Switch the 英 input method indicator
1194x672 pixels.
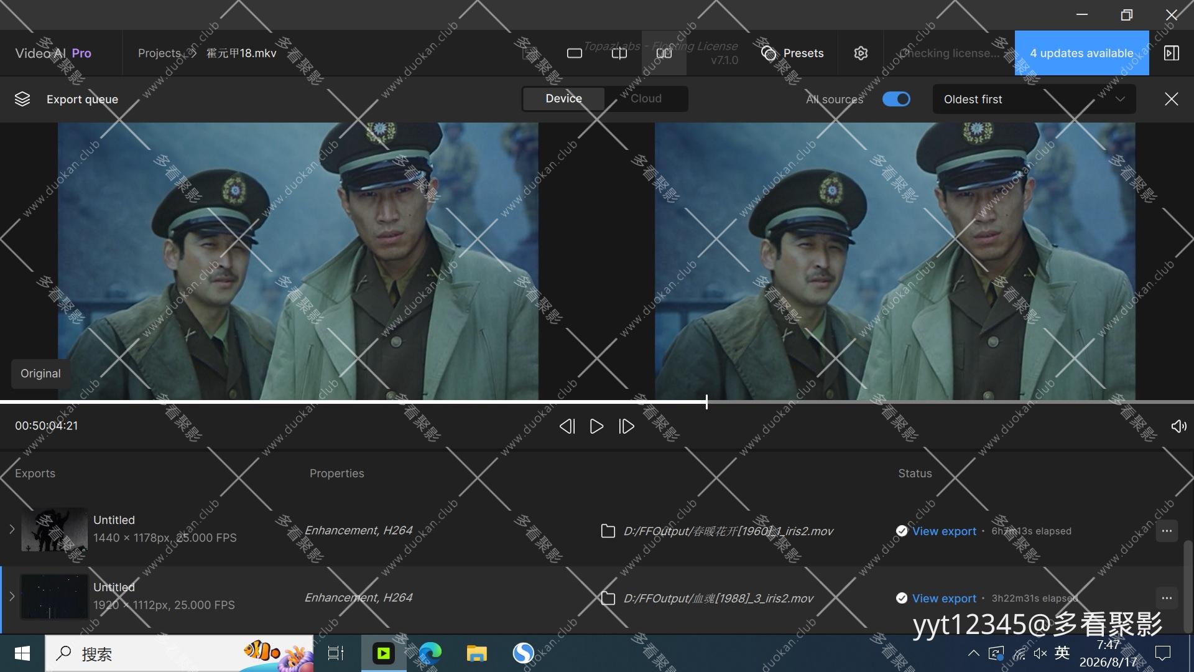1062,653
